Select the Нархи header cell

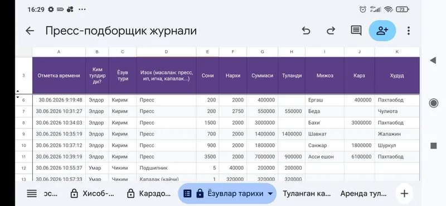233,75
